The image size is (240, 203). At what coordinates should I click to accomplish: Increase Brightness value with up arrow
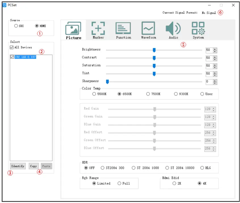tap(215, 49)
